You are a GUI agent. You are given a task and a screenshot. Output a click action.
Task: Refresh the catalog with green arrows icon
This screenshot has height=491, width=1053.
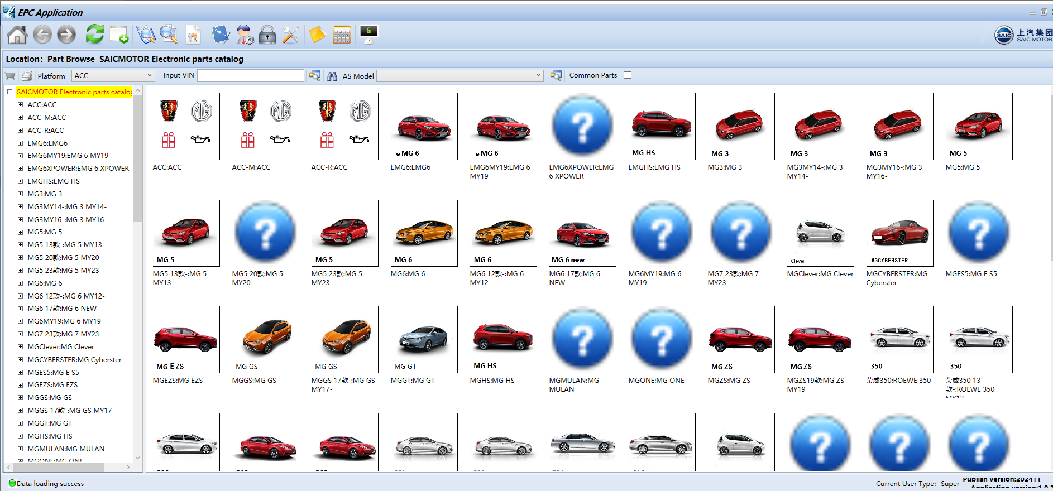(95, 34)
